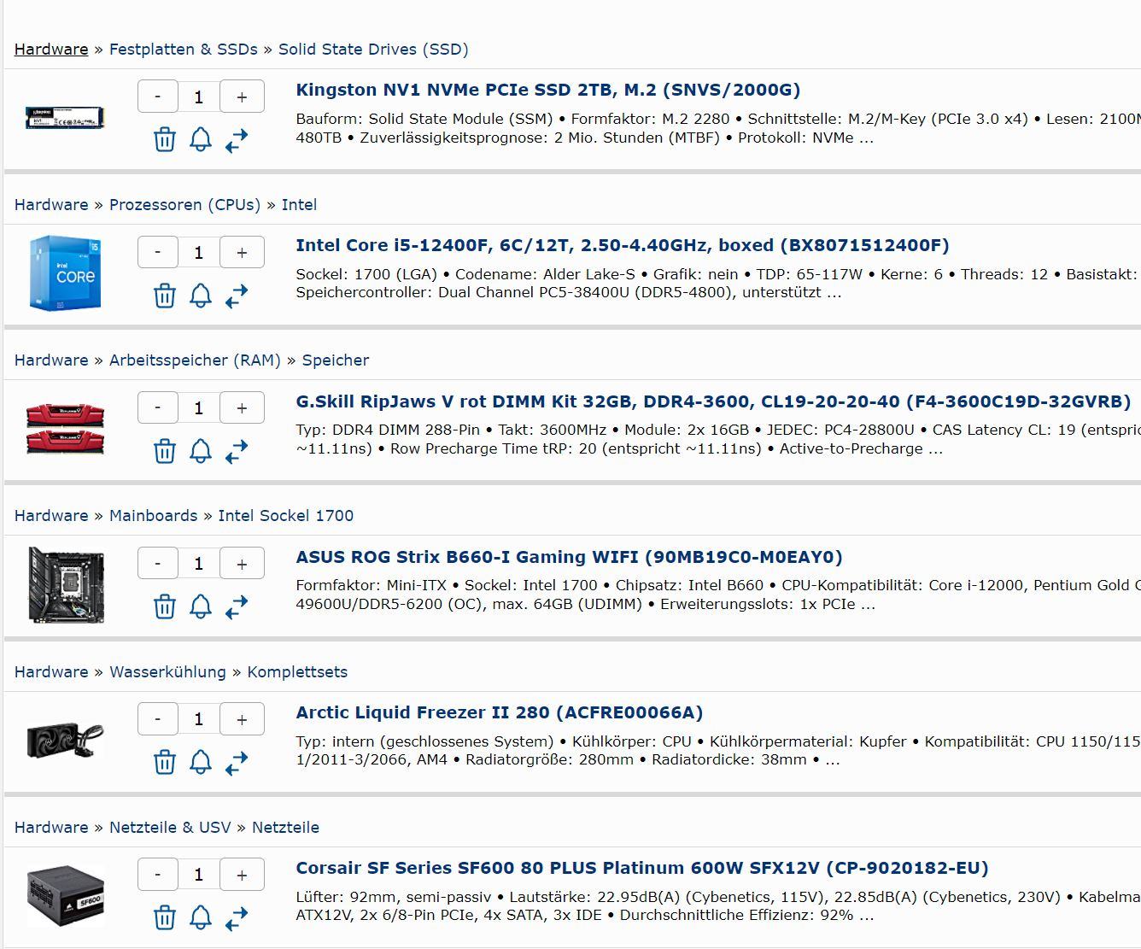
Task: Click Intel breadcrumb after Prozessoren (CPUs)
Action: coord(299,204)
